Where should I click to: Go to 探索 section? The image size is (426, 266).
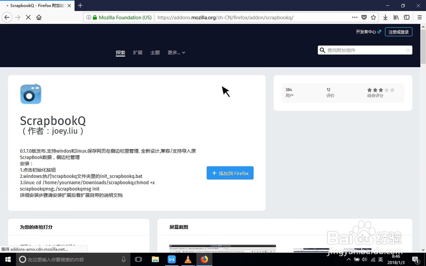coord(121,53)
